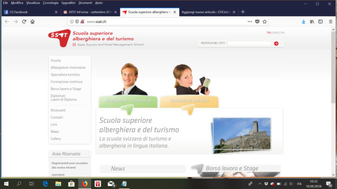Submit site search with red arrow button
This screenshot has height=189, width=337.
[276, 44]
